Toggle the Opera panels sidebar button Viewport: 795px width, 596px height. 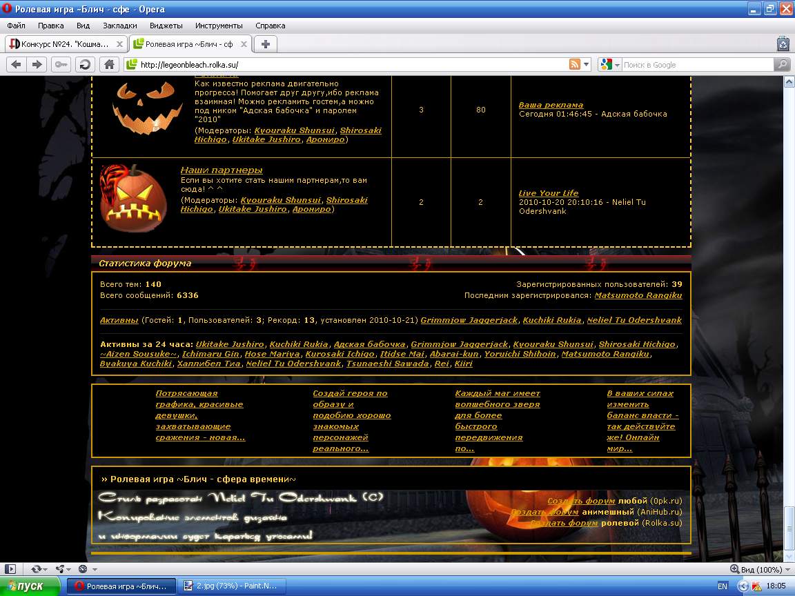pos(10,569)
